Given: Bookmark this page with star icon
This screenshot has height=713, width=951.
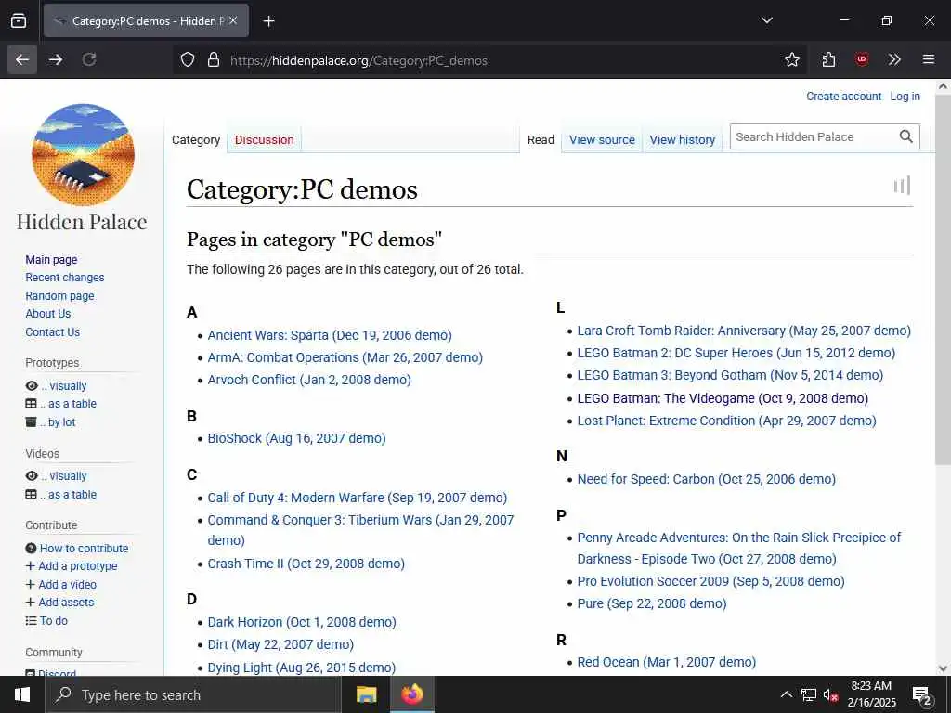Looking at the screenshot, I should (x=792, y=59).
